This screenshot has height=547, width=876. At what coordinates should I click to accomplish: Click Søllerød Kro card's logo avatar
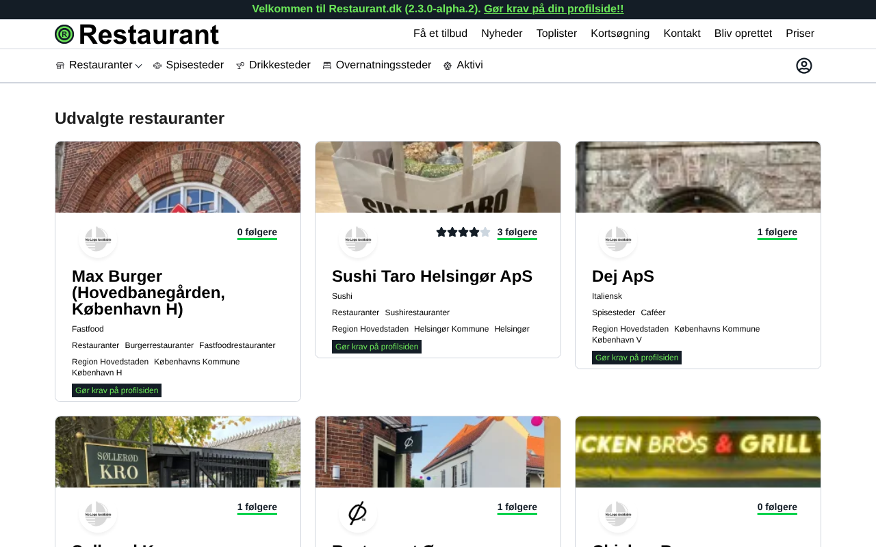pos(98,514)
